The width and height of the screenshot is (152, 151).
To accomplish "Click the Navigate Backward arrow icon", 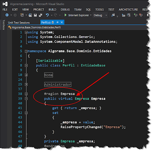I will tap(7, 15).
